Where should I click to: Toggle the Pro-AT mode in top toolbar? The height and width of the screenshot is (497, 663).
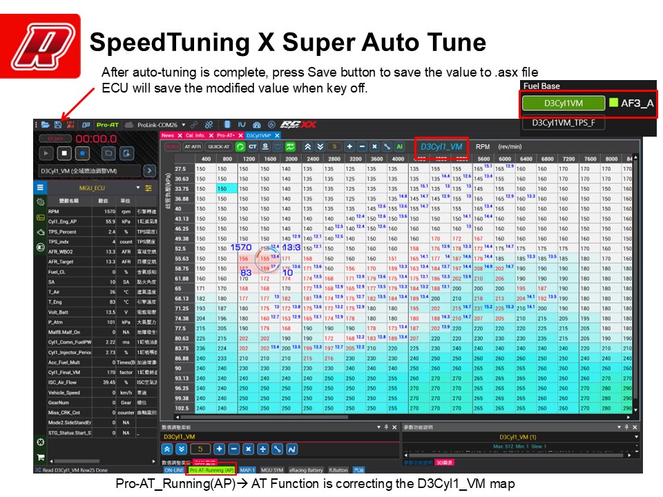click(x=108, y=125)
